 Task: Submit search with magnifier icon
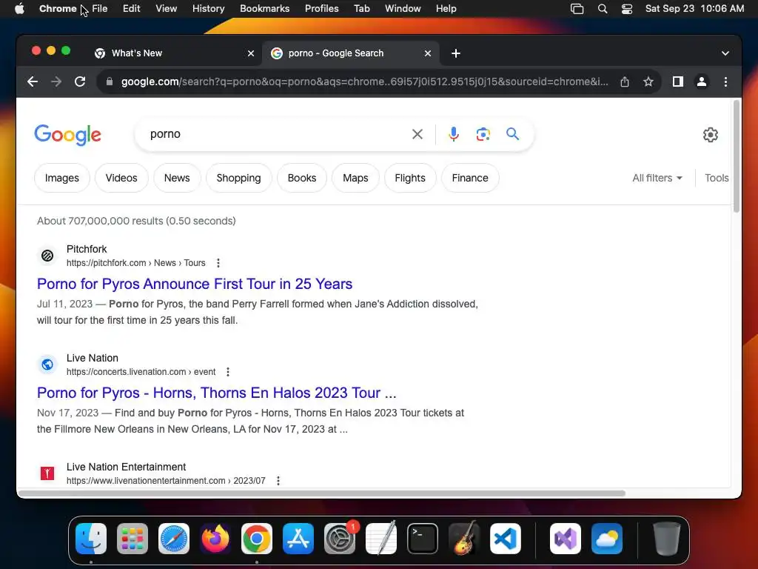pos(512,134)
